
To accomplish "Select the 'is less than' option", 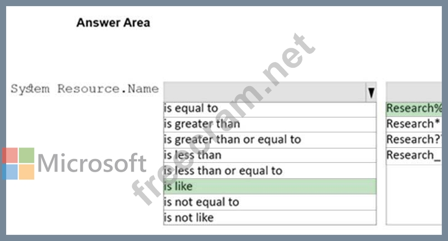I will [x=270, y=155].
